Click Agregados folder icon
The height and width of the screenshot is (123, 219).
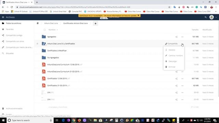coord(44,37)
